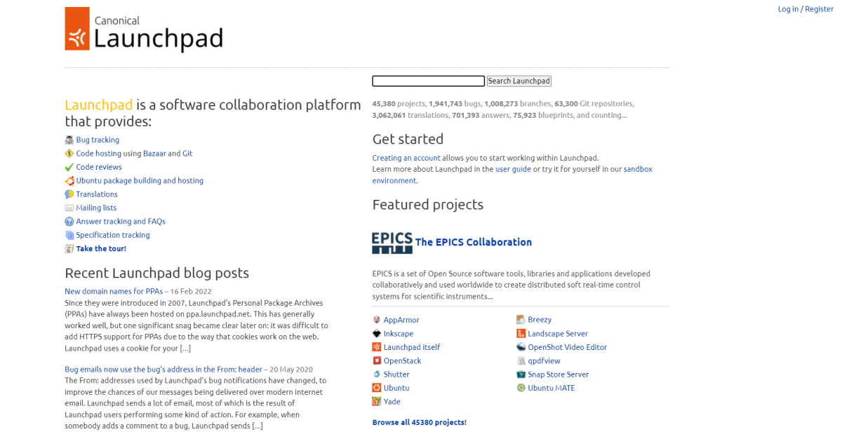Click the bug tracking icon

tap(69, 140)
